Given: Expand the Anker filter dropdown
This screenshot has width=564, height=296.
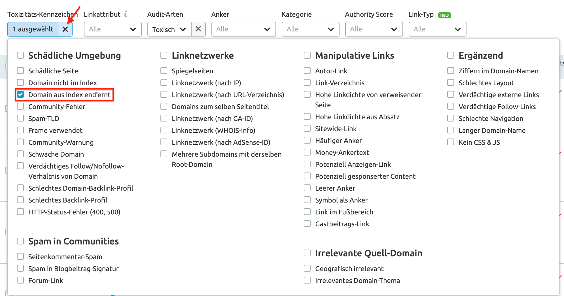Looking at the screenshot, I should coord(243,29).
